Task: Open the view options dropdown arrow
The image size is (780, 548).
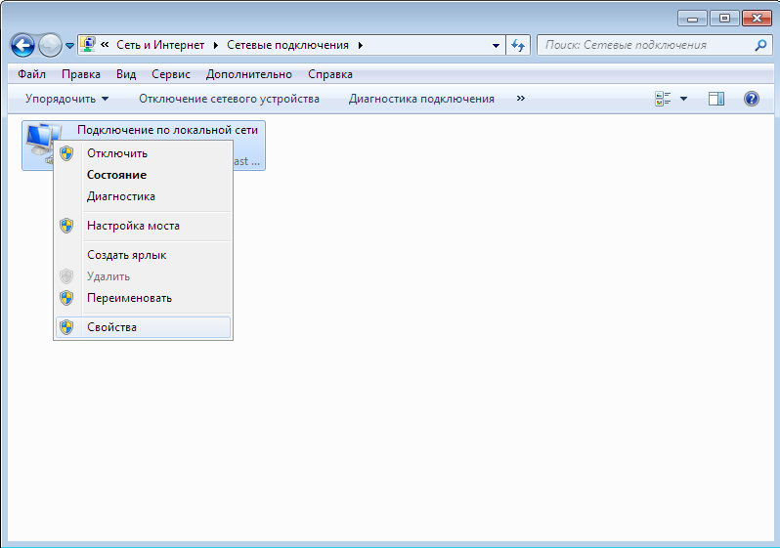Action: (683, 99)
